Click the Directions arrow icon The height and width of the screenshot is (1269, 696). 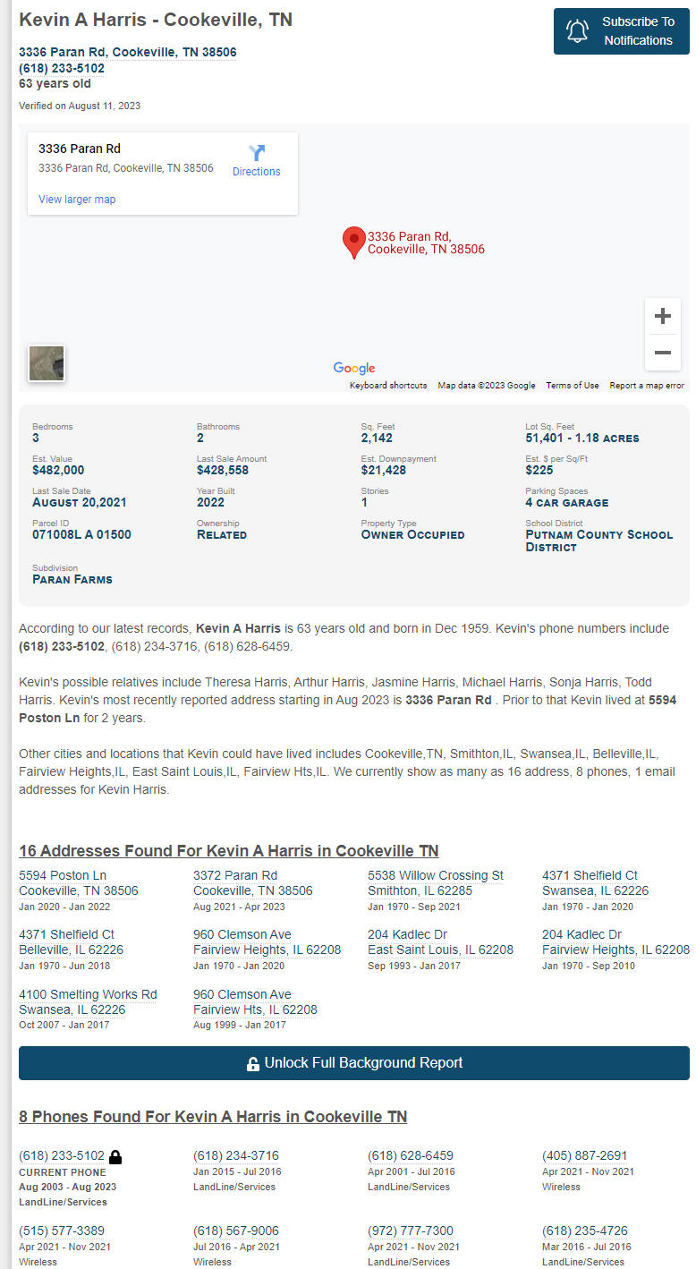coord(257,153)
